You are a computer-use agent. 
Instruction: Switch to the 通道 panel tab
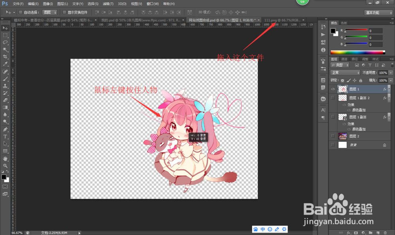(344, 59)
